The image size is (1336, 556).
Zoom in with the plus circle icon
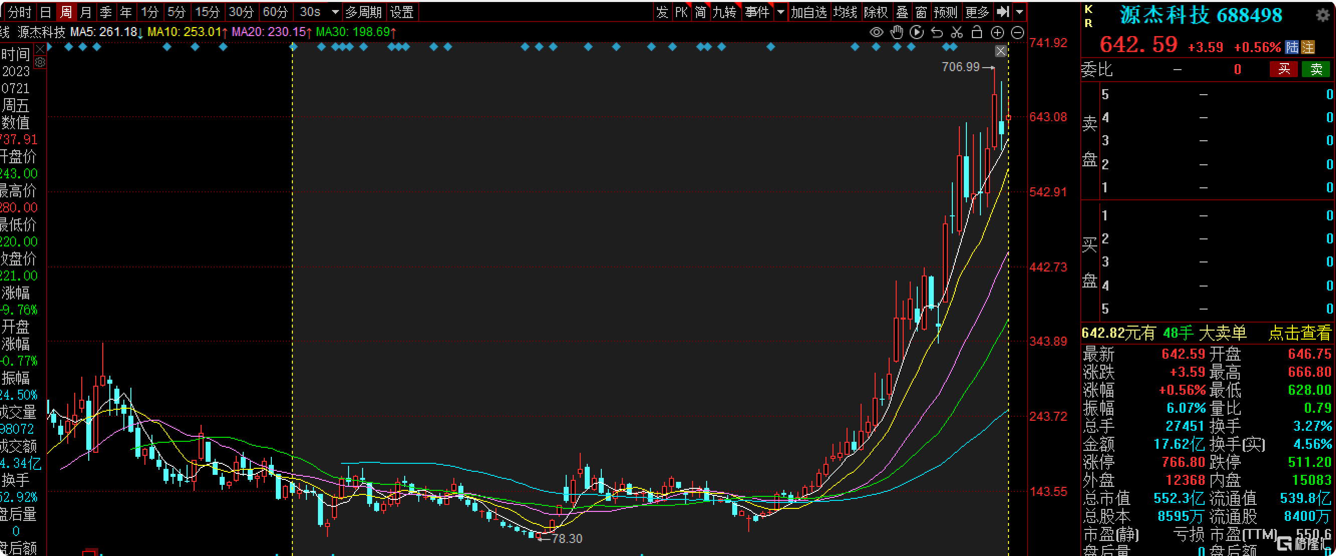pos(997,33)
